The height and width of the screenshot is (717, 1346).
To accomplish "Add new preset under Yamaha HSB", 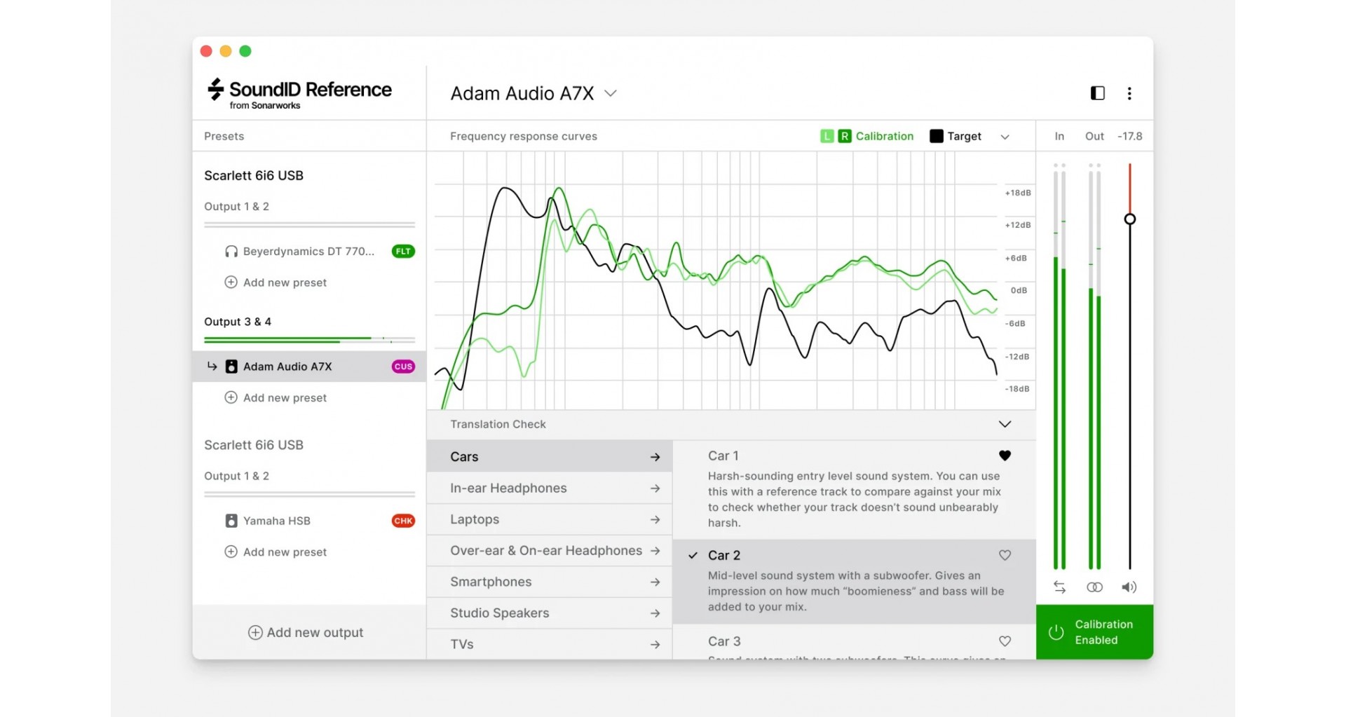I will (x=276, y=552).
